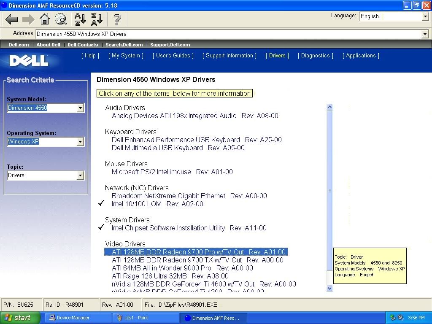Click scrollbar down arrow in driver list
Image resolution: width=432 pixels, height=324 pixels.
pos(330,288)
